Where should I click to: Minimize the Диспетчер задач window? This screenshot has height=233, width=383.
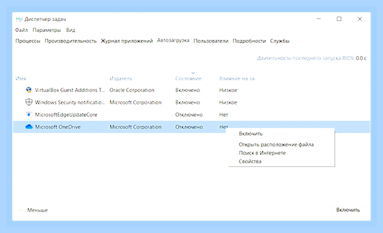coord(319,18)
